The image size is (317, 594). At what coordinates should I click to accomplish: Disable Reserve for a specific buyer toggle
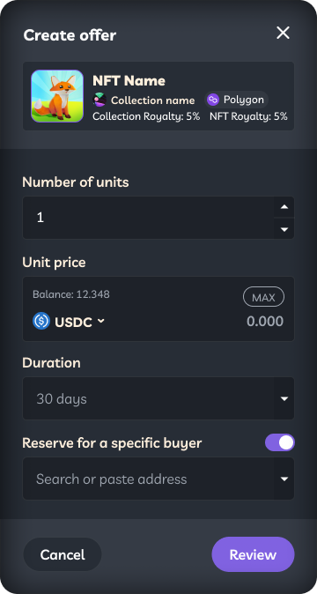coord(280,442)
